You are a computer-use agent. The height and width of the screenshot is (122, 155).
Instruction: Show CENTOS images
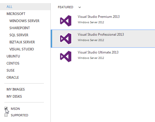tap(13, 63)
